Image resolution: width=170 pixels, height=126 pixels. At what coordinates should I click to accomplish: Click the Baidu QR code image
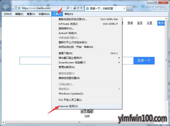tap(87, 111)
